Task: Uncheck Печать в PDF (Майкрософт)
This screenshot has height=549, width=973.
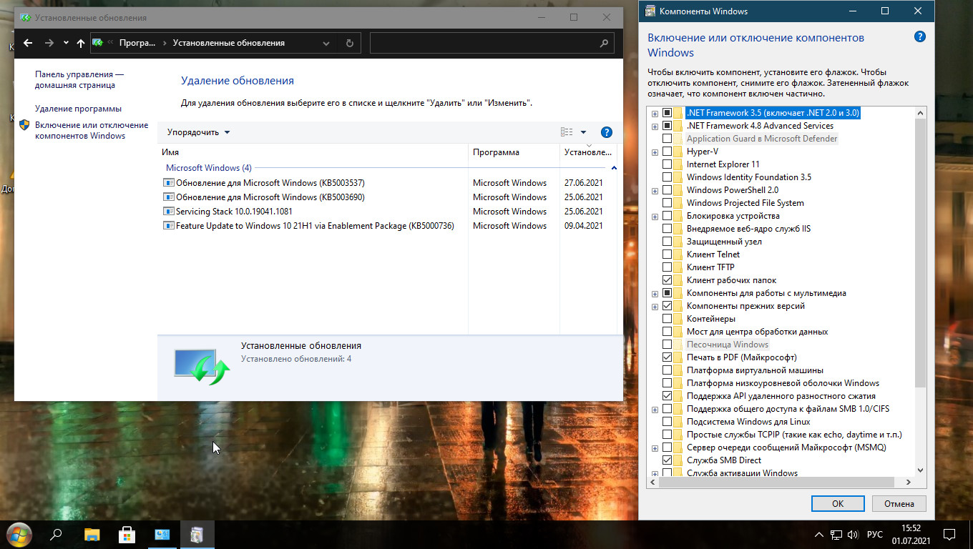Action: 667,357
